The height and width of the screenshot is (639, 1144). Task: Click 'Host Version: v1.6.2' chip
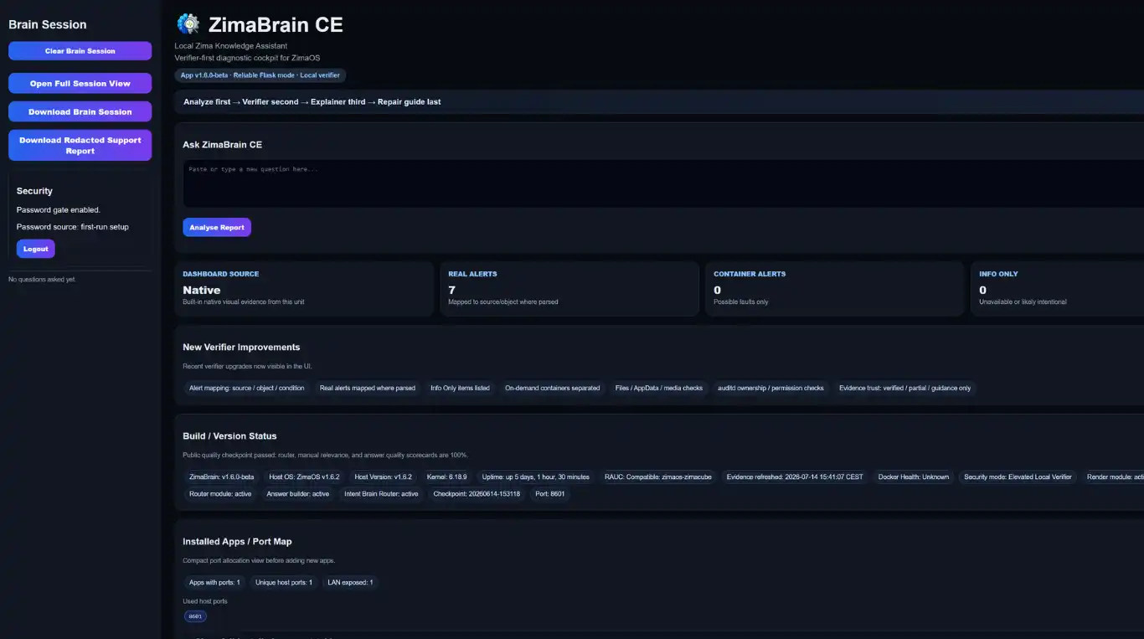pos(384,477)
